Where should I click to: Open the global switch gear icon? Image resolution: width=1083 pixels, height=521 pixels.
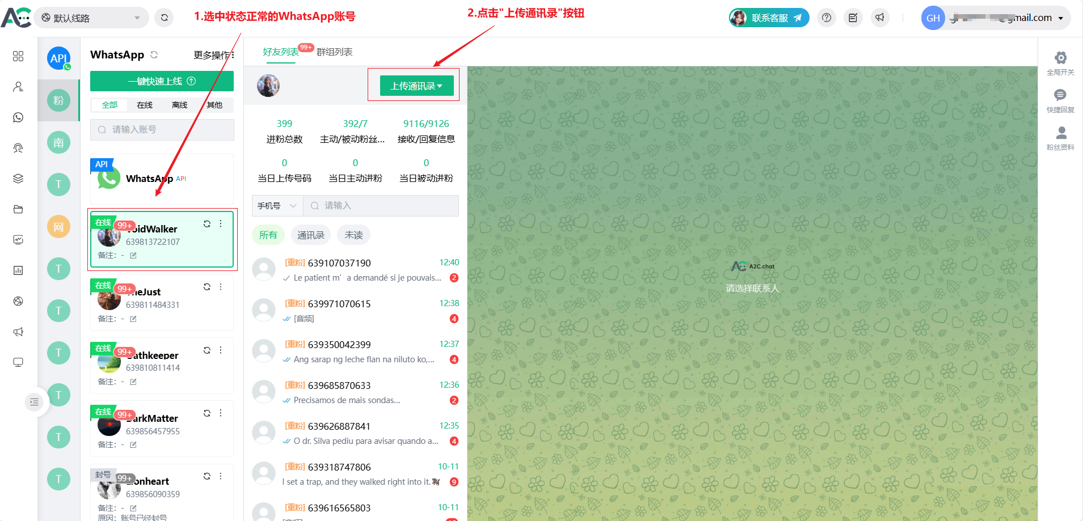[1060, 58]
